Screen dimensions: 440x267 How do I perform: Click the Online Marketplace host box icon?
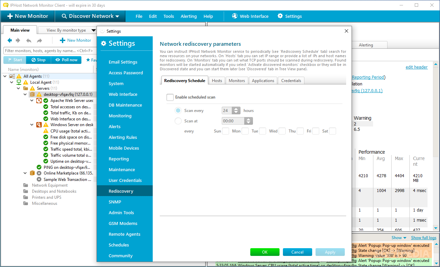click(x=32, y=173)
